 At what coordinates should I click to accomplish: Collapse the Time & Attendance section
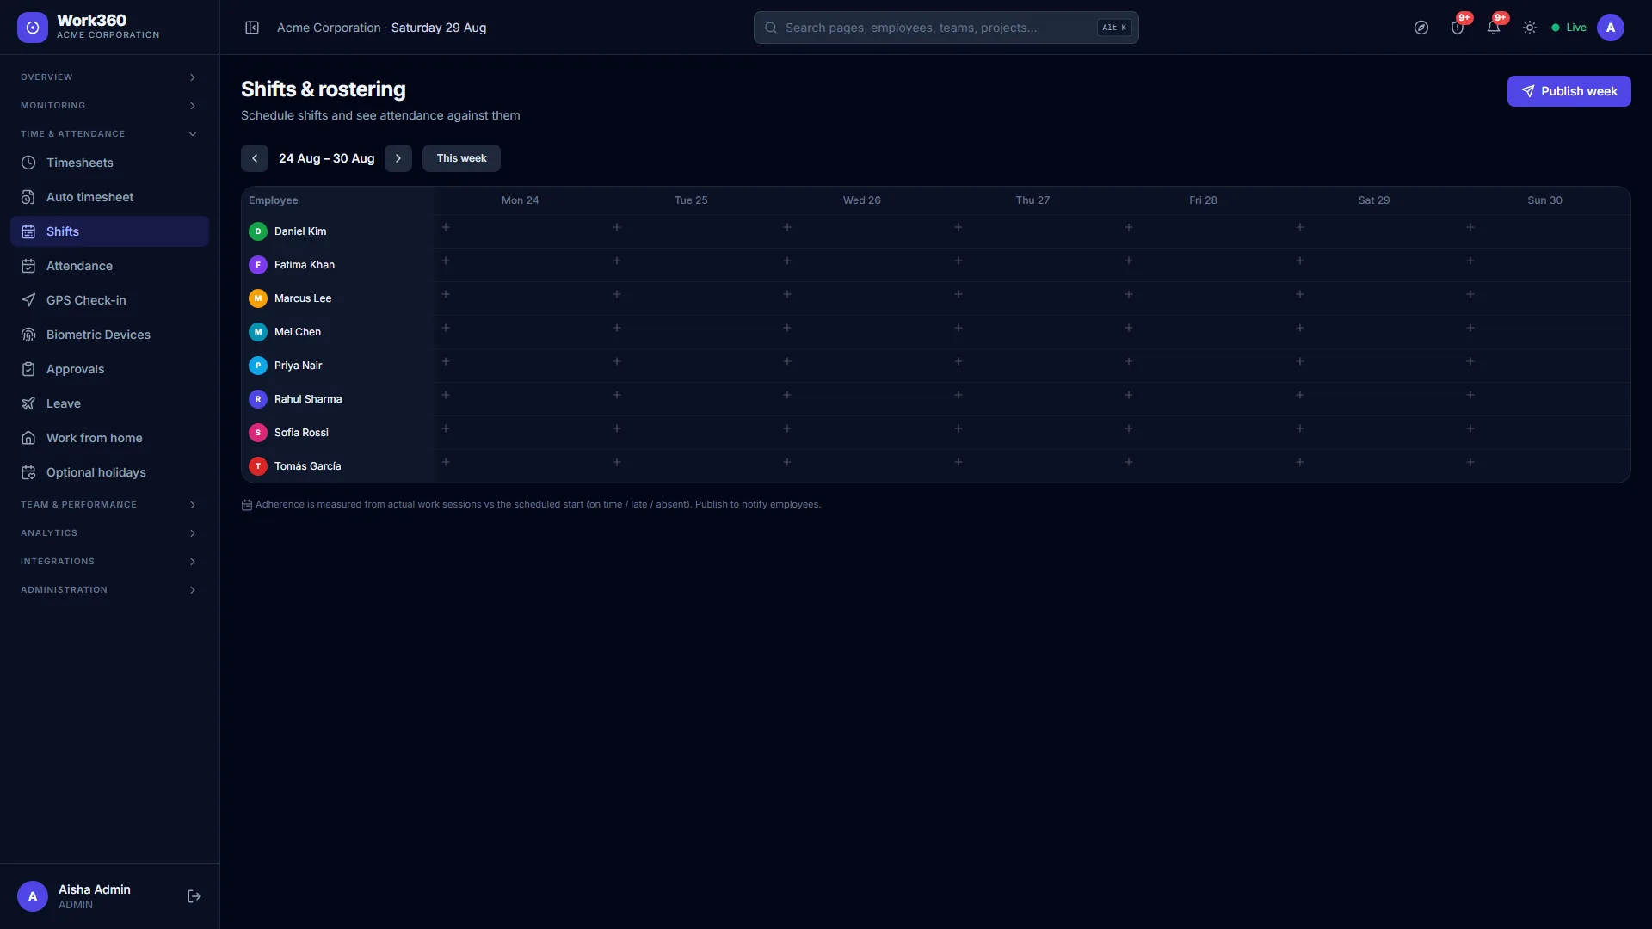coord(109,134)
